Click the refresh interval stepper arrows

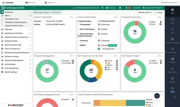tap(155, 12)
